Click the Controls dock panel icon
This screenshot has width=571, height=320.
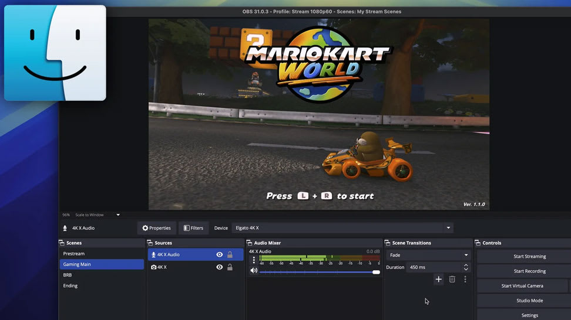pos(478,243)
